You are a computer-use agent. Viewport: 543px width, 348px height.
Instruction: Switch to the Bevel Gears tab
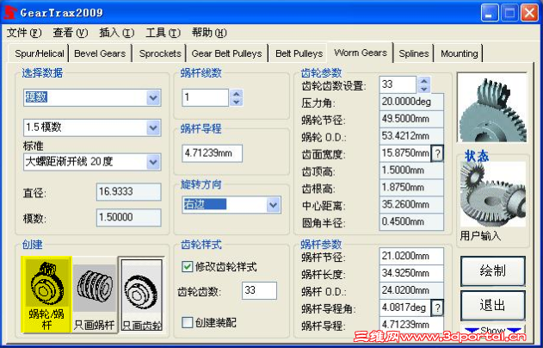tap(100, 53)
